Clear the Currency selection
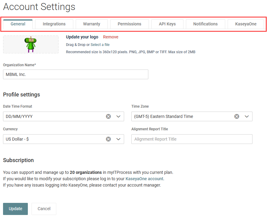The height and width of the screenshot is (218, 267). [x=108, y=139]
